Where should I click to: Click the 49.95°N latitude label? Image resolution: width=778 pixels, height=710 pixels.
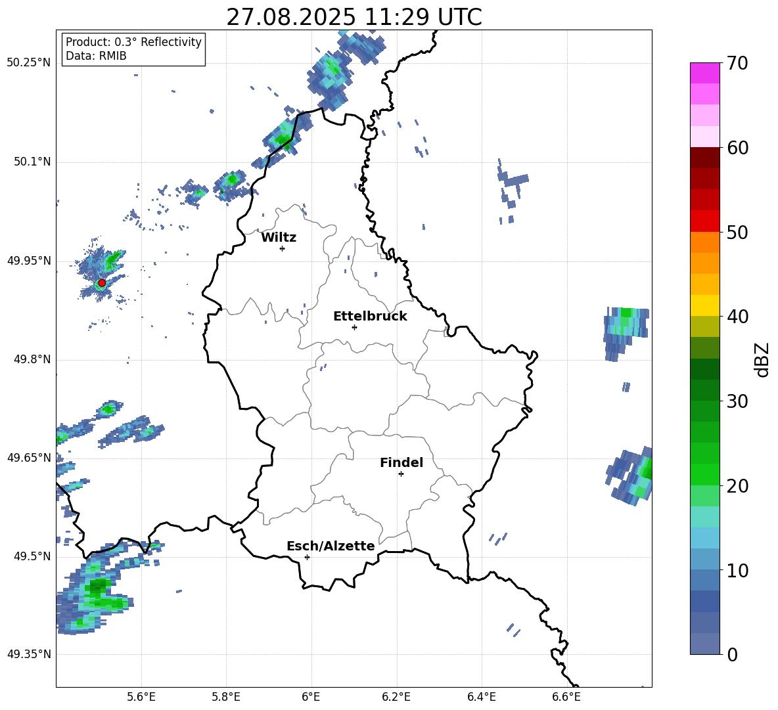coord(29,261)
